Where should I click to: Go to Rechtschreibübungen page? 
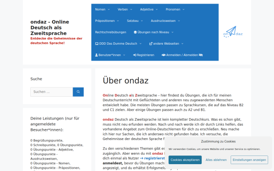(x=111, y=32)
